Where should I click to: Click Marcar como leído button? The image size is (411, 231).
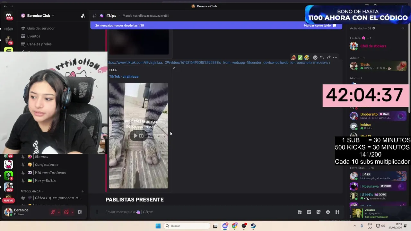click(320, 26)
